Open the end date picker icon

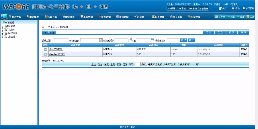(x=153, y=39)
